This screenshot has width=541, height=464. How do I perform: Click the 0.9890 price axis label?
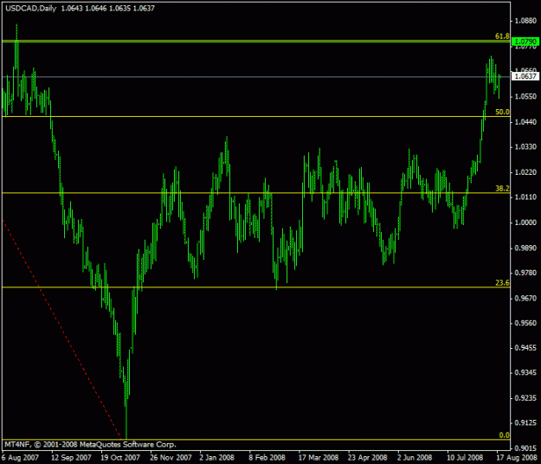(x=525, y=248)
